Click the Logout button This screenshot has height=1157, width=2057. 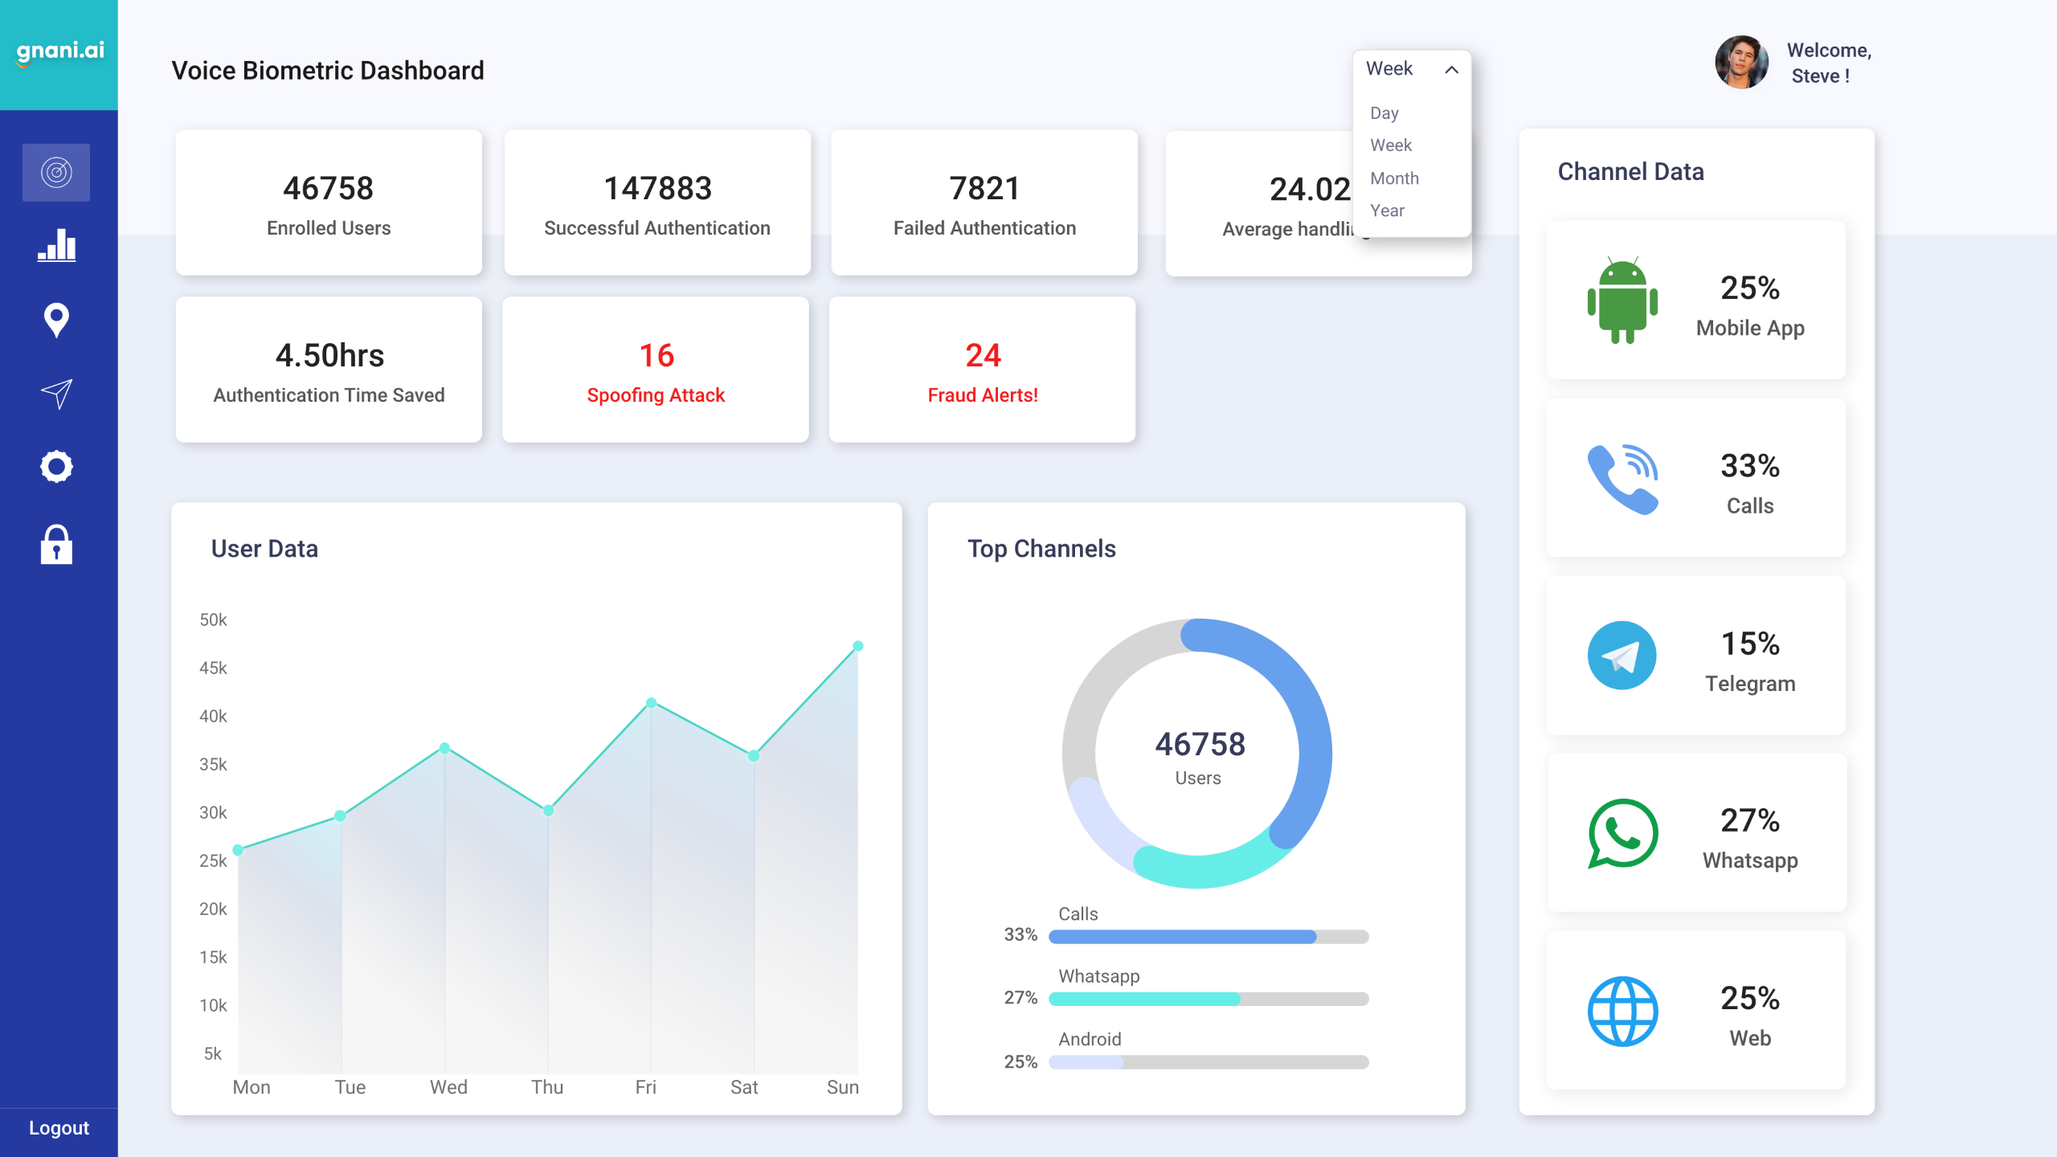coord(57,1127)
